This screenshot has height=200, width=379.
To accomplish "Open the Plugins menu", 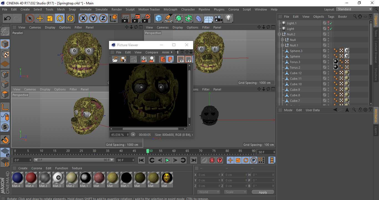I will click(x=219, y=9).
